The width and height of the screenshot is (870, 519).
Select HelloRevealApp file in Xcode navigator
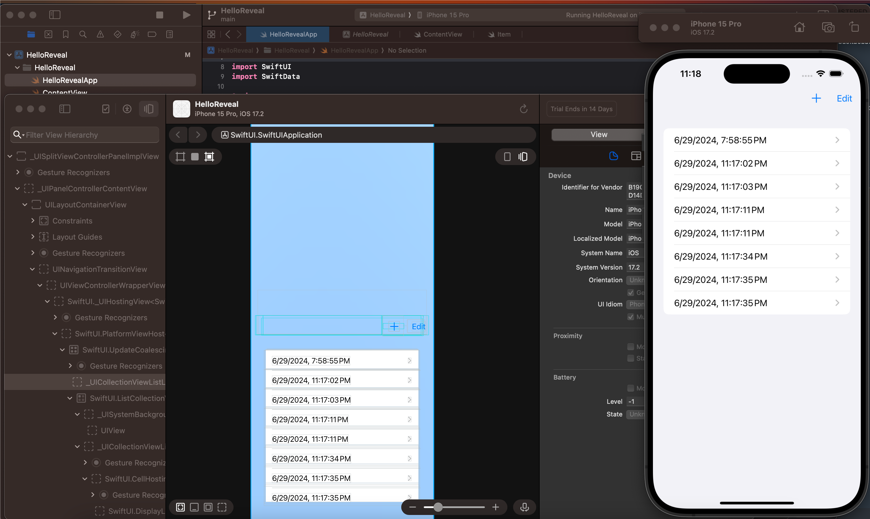100,80
